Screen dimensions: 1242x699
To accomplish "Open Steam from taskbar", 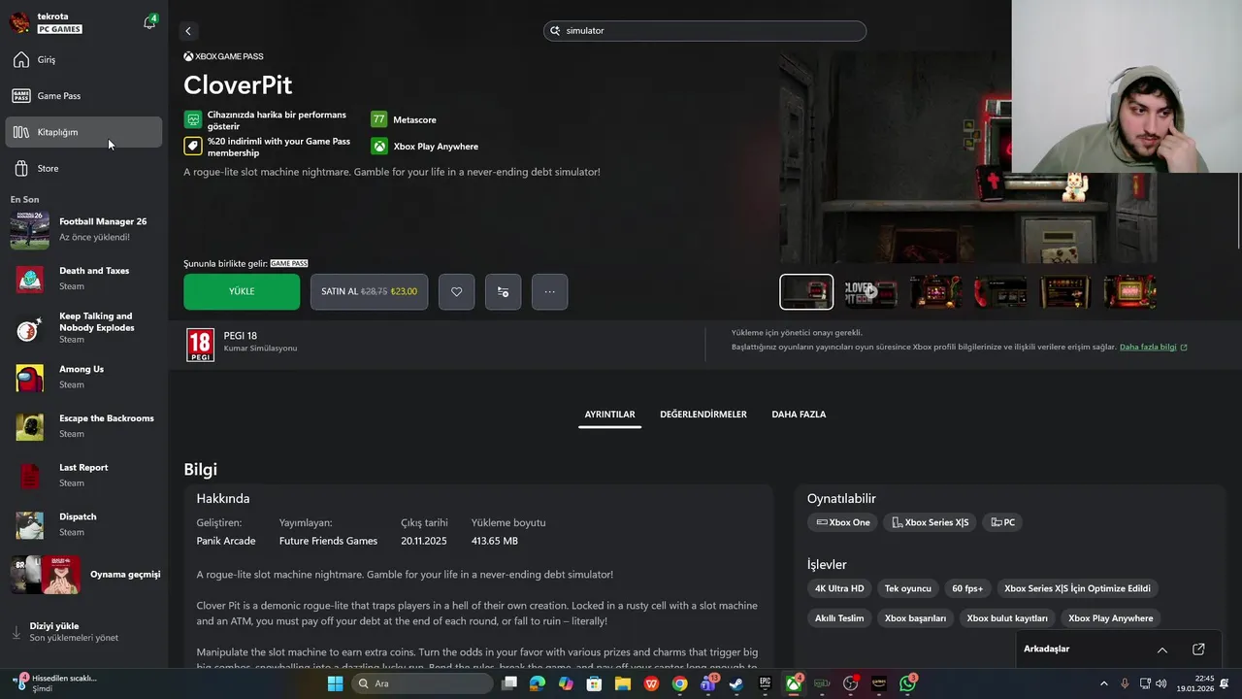I will [736, 683].
